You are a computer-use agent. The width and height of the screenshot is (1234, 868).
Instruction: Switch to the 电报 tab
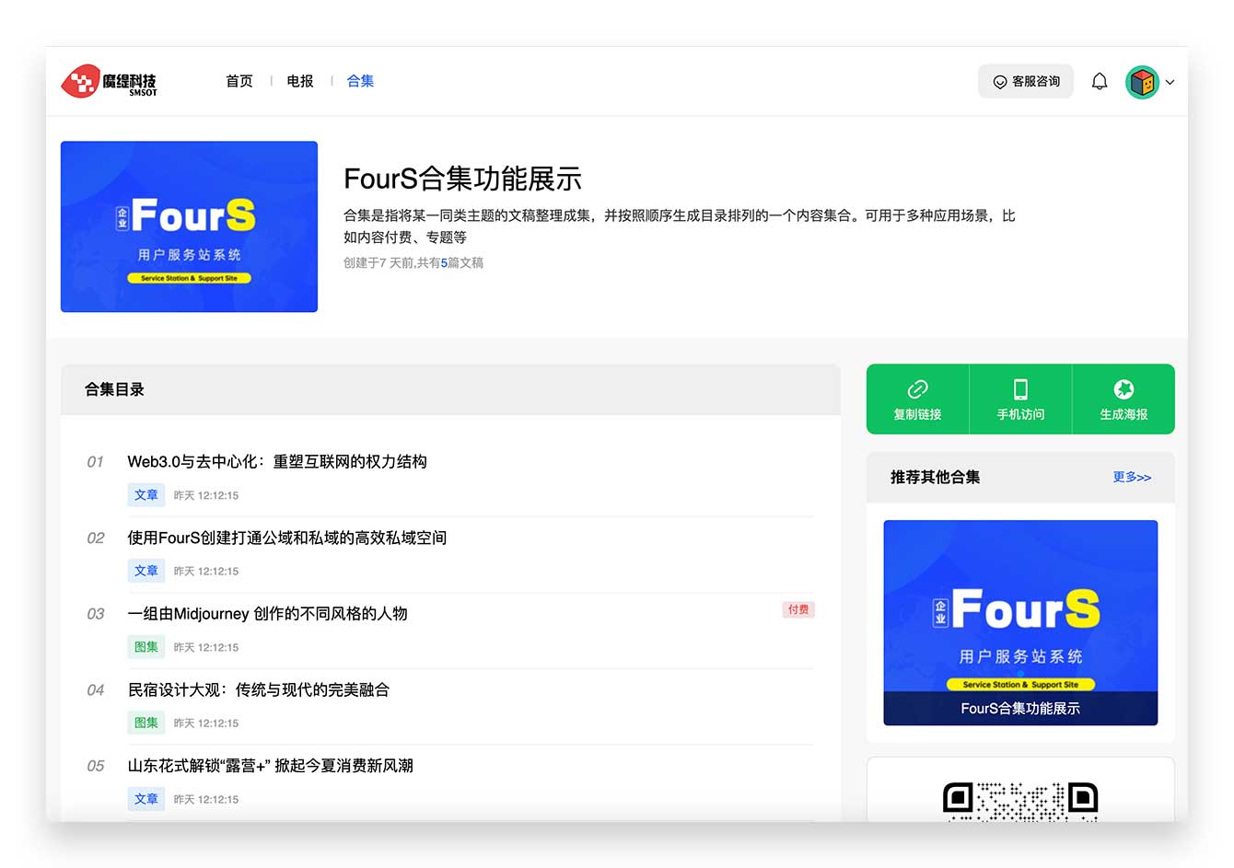coord(300,81)
